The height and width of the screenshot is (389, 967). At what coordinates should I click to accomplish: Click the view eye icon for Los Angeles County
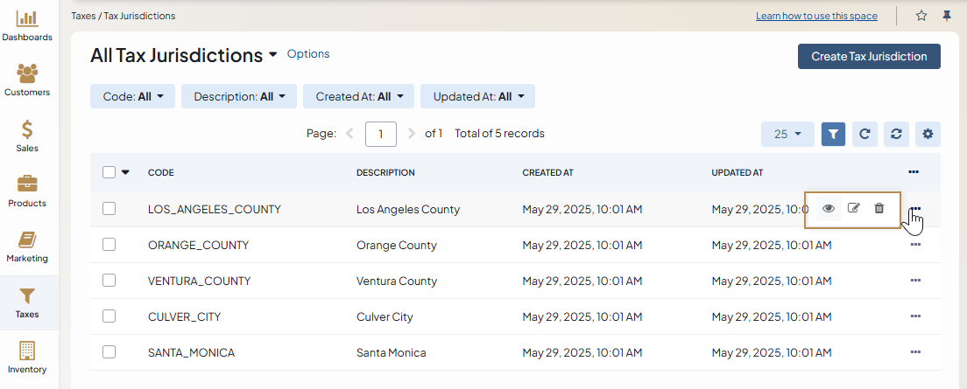(828, 209)
